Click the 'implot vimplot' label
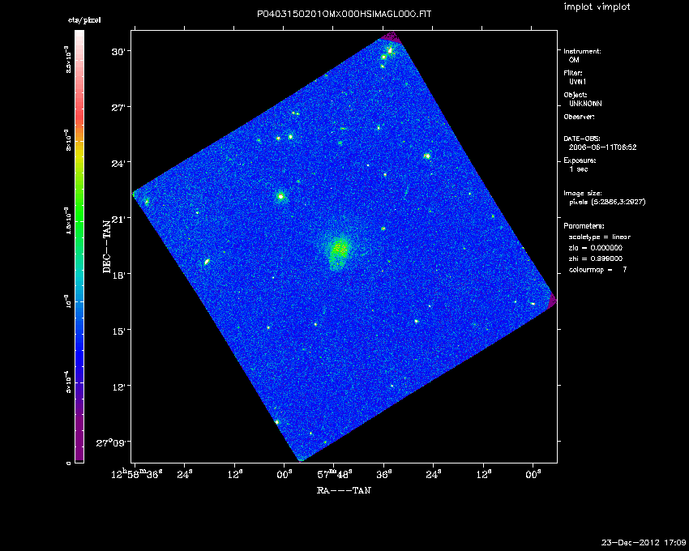The height and width of the screenshot is (551, 689). 597,6
